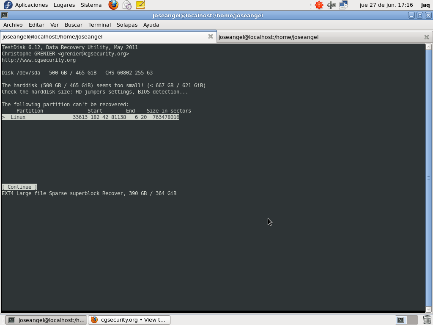The image size is (433, 325).
Task: Click "partition can't be recovered" line
Action: point(65,105)
